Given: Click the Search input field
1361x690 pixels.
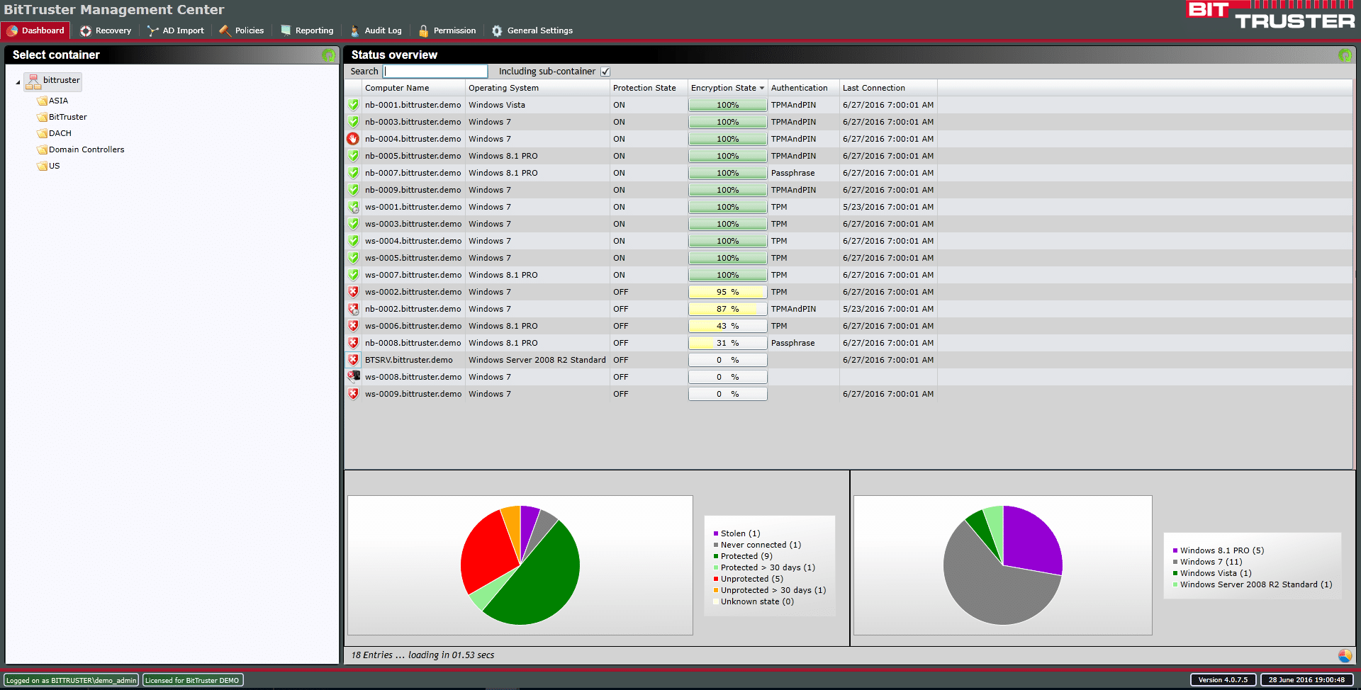Looking at the screenshot, I should click(x=435, y=72).
